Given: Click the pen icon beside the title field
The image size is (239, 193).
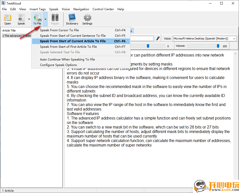Looking at the screenshot, I should tap(158, 38).
